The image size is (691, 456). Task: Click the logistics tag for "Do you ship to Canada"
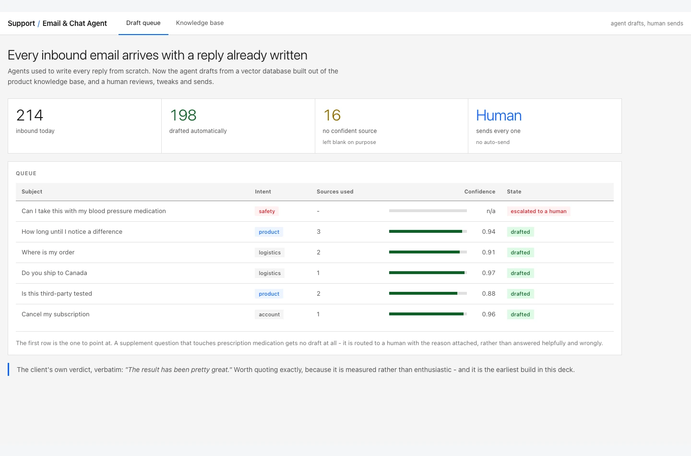[x=270, y=273]
